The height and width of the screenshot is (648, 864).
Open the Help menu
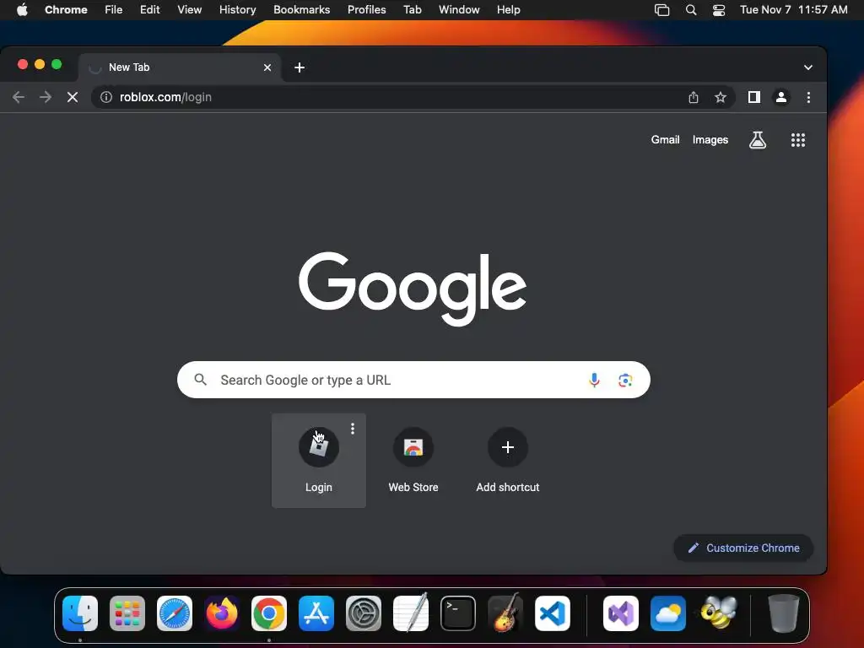(508, 10)
